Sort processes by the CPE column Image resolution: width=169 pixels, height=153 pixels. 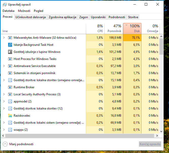(95, 29)
